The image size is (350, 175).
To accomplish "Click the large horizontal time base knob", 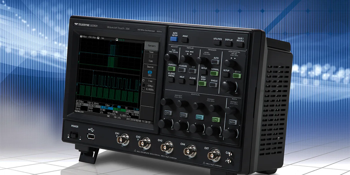I will click(229, 87).
